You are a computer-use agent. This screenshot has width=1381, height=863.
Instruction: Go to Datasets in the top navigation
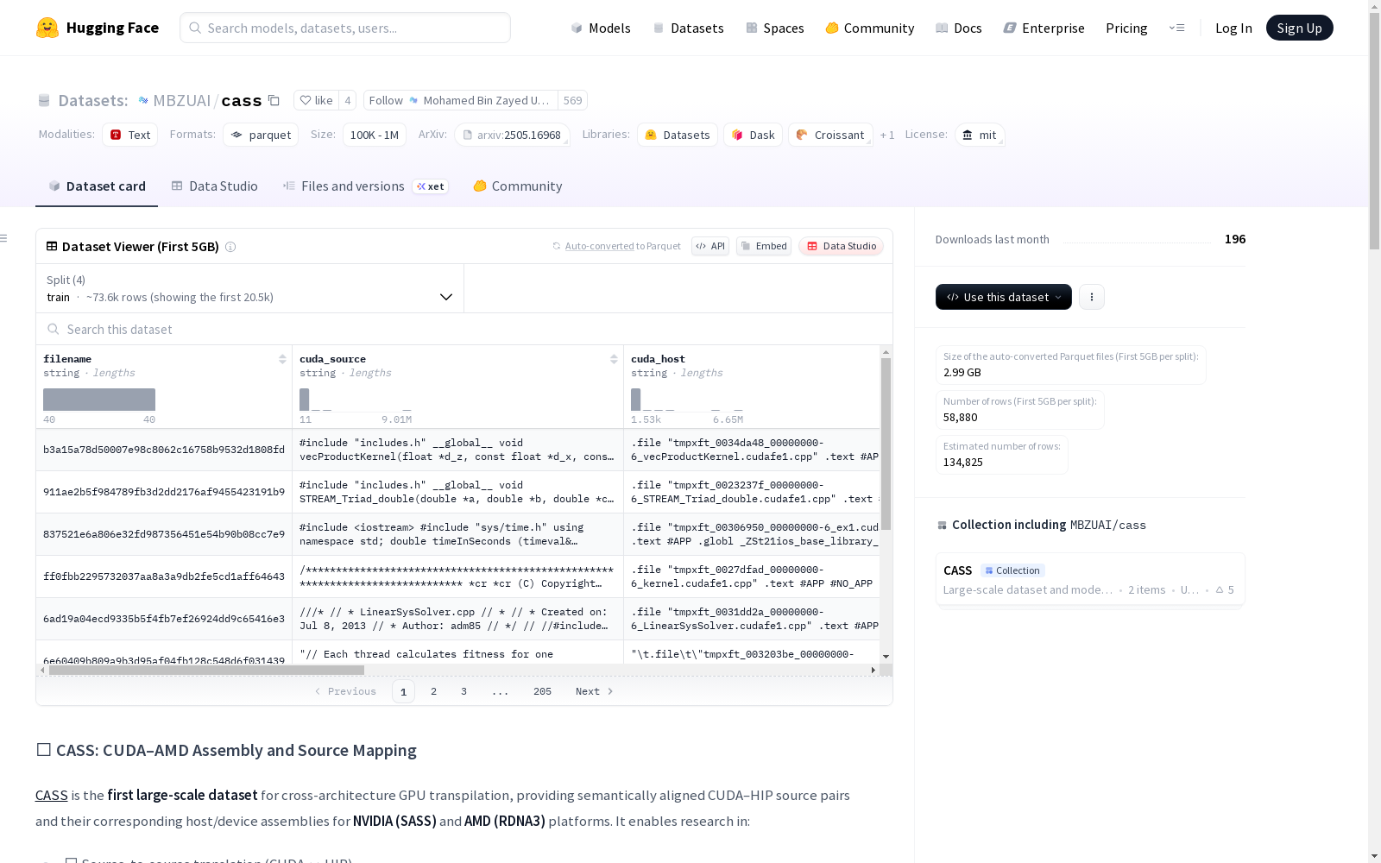[x=689, y=28]
